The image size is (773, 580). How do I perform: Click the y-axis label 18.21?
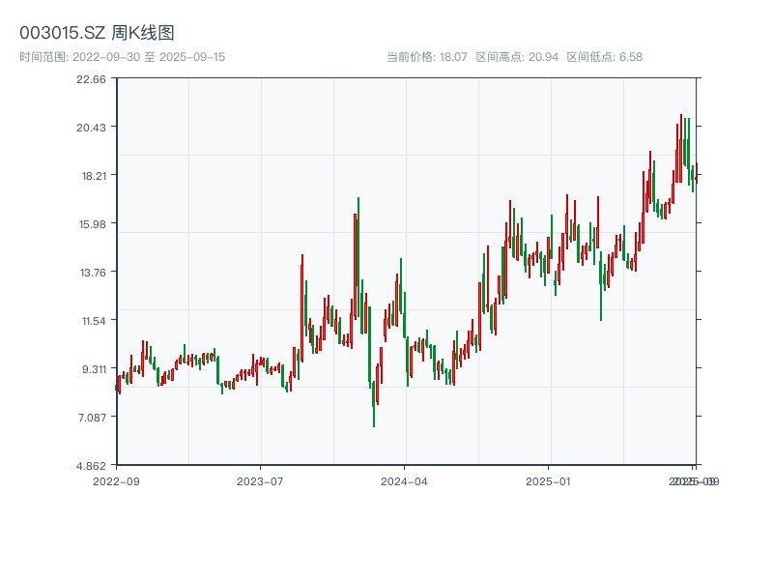click(94, 176)
